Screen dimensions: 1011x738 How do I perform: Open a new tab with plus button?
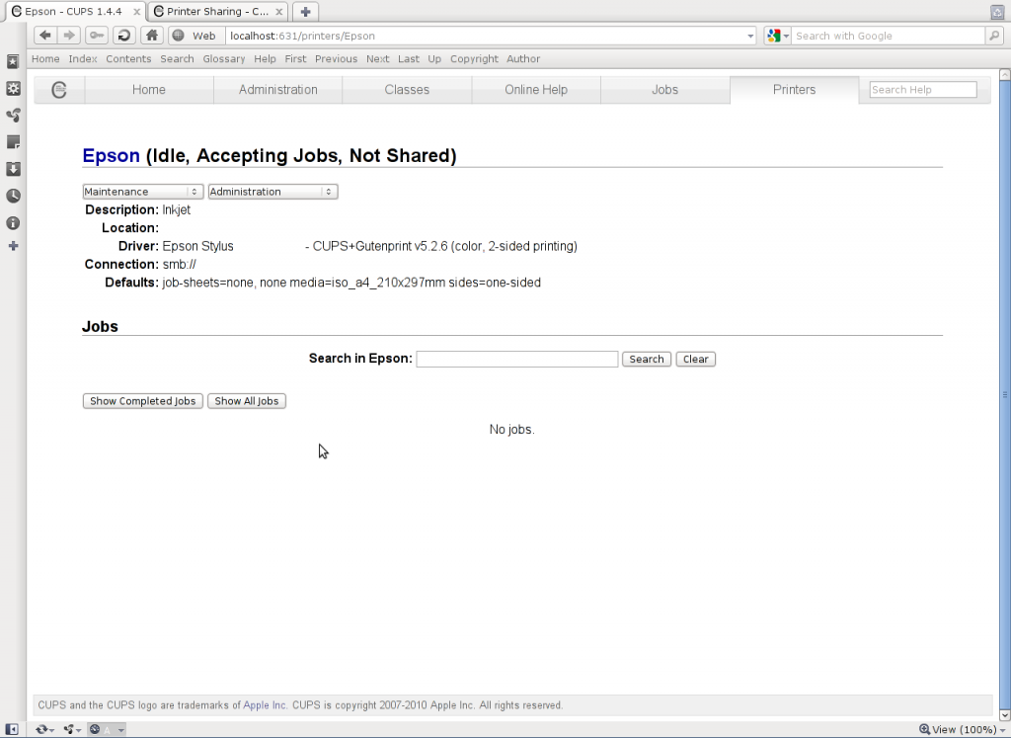point(306,12)
